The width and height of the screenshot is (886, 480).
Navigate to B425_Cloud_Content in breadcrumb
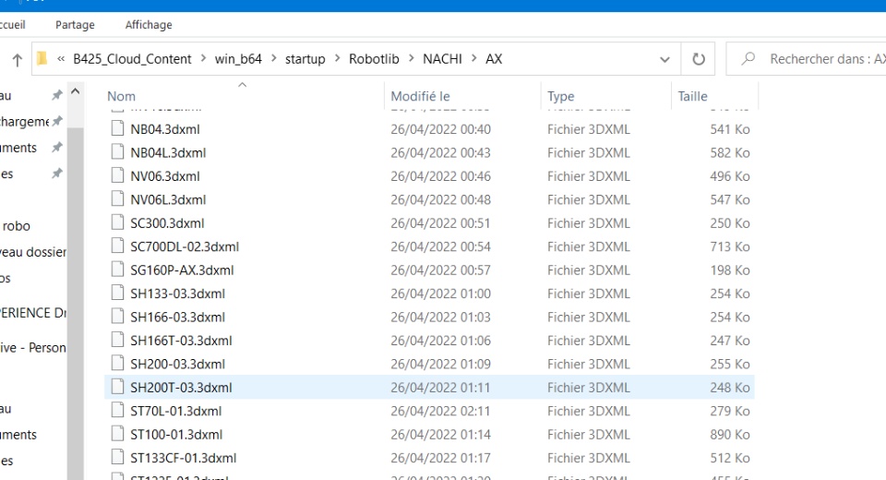click(x=132, y=59)
